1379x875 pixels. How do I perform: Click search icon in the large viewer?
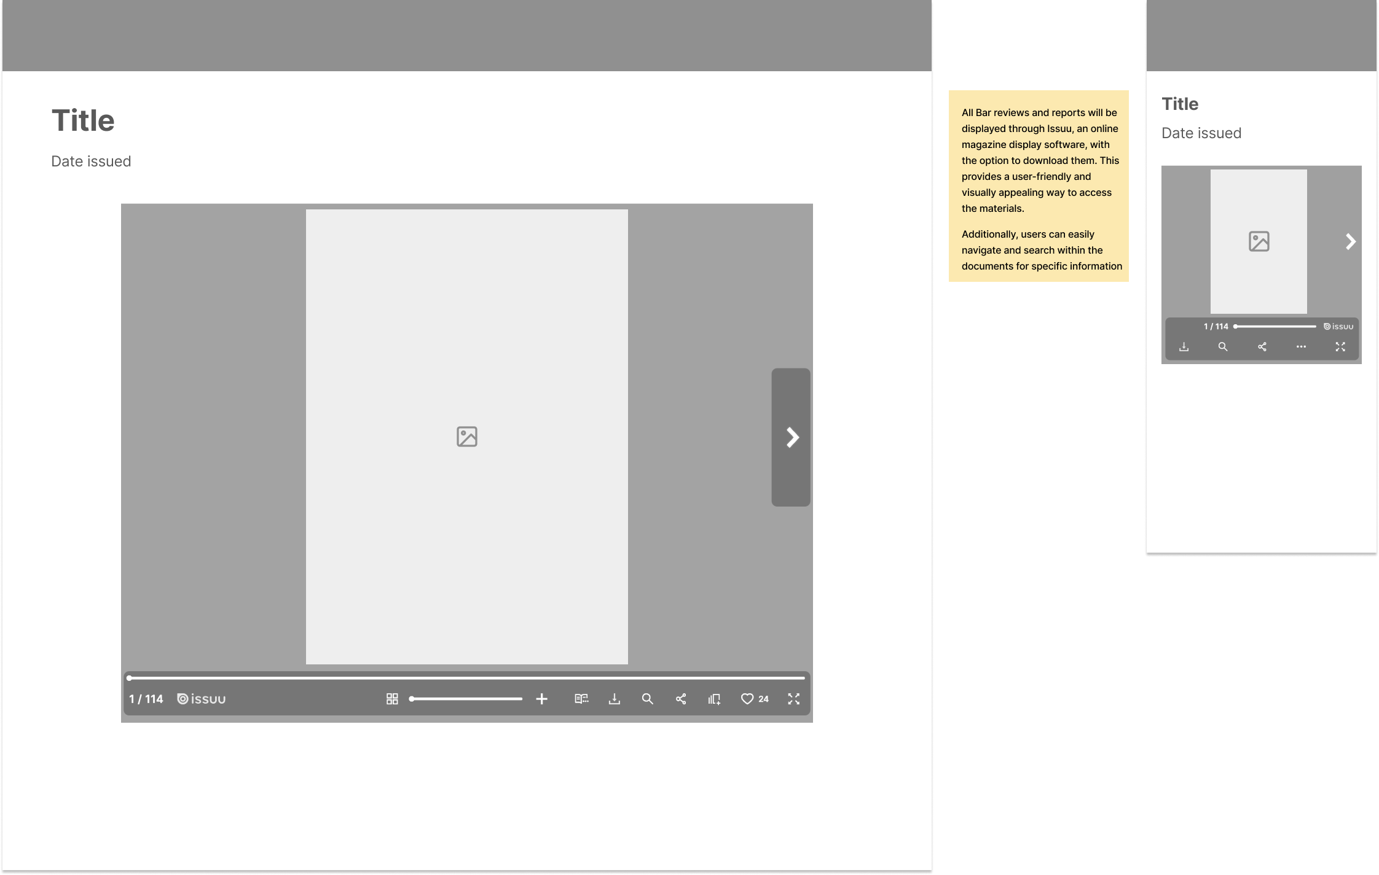click(x=647, y=699)
